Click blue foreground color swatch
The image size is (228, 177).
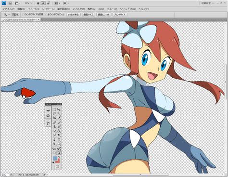(55, 158)
